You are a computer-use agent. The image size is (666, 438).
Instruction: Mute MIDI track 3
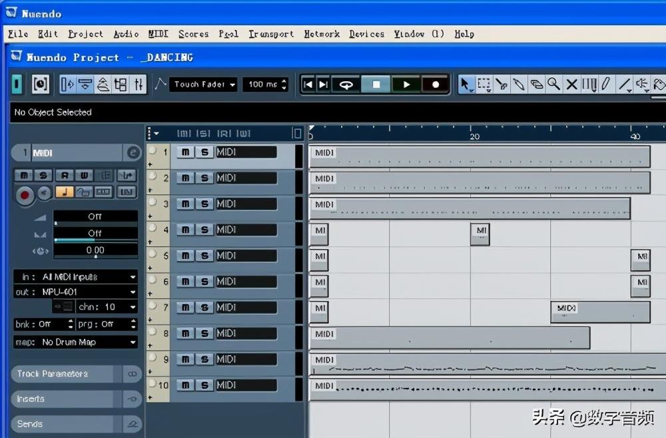click(x=186, y=204)
